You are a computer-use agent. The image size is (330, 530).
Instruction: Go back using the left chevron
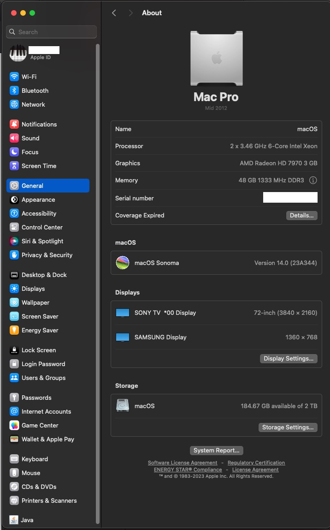(x=114, y=13)
